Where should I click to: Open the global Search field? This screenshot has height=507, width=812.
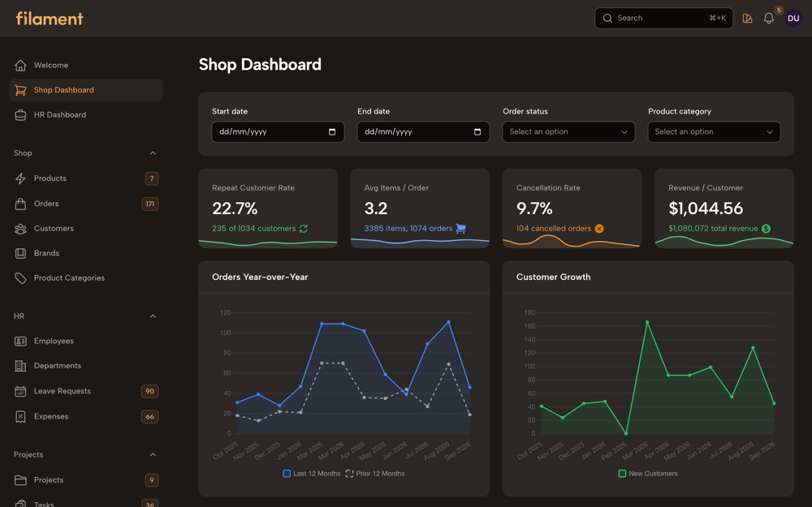click(663, 18)
